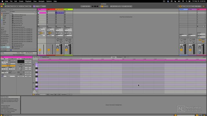
Task: Toggle the browser with the yellow top-left icon
Action: point(2,6)
